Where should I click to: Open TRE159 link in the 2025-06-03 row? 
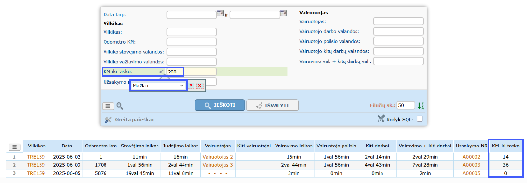36,165
